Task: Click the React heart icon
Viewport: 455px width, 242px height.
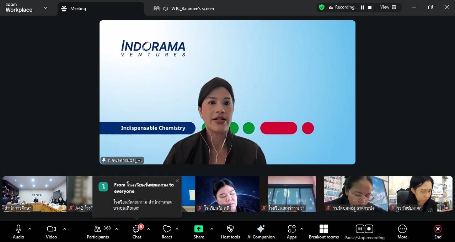Action: coord(167,232)
